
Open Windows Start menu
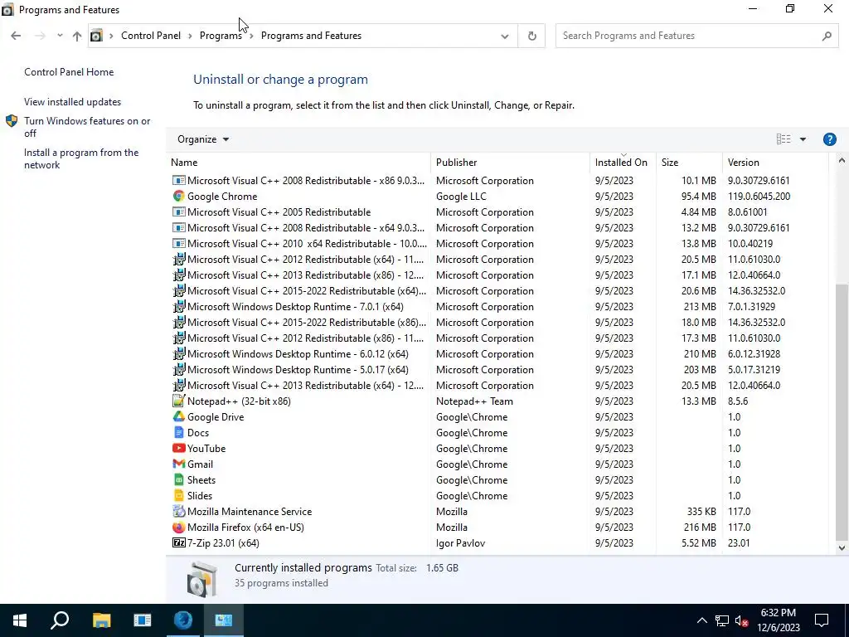[20, 620]
